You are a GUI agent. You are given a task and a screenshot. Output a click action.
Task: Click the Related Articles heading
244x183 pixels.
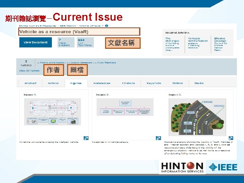(177, 33)
